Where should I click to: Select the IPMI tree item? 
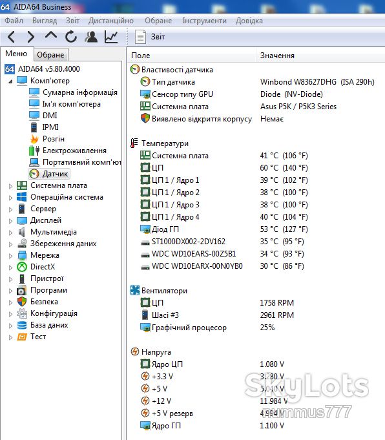50,127
